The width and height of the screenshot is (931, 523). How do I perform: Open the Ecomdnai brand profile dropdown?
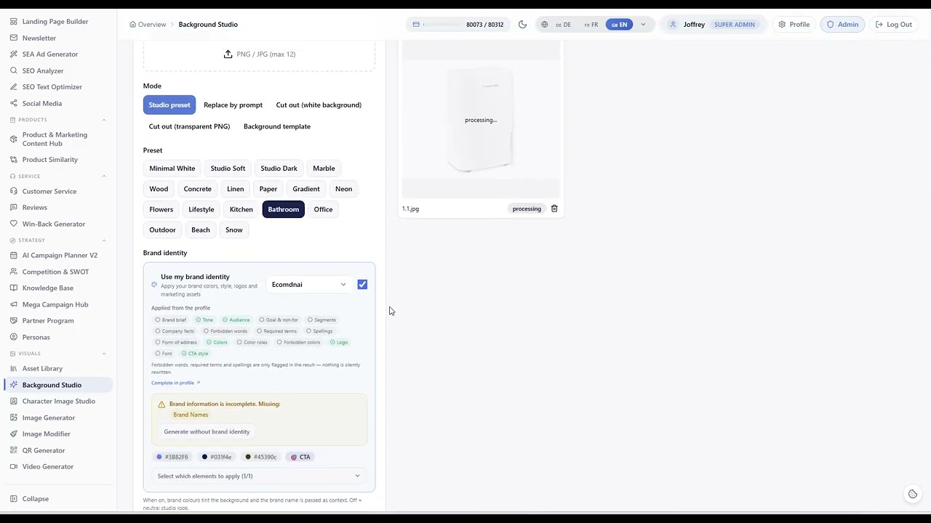[308, 284]
